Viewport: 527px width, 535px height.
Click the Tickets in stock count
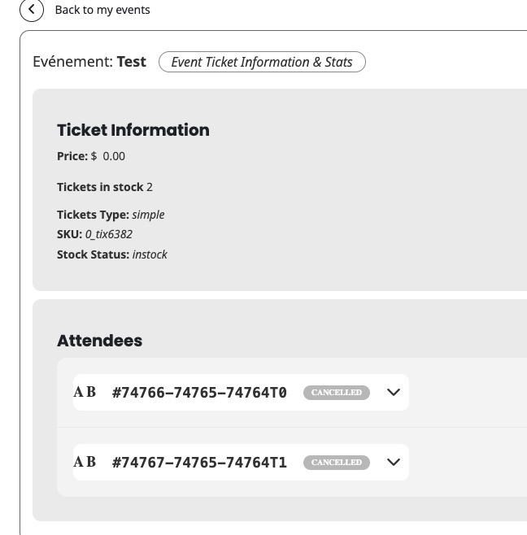coord(150,187)
